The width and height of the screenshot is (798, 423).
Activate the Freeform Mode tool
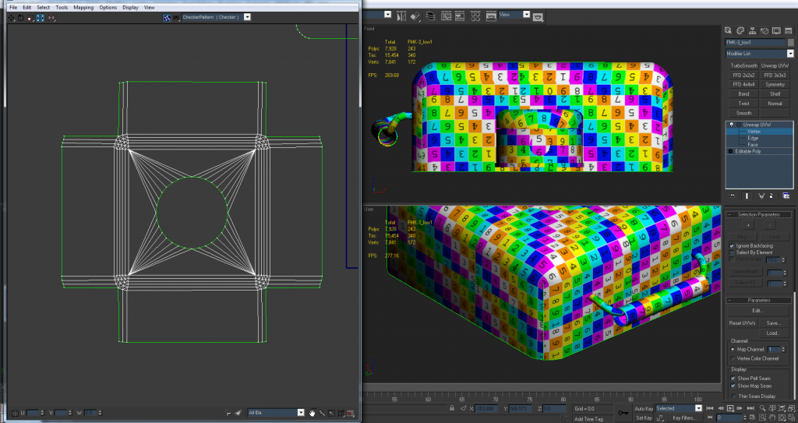(x=39, y=17)
